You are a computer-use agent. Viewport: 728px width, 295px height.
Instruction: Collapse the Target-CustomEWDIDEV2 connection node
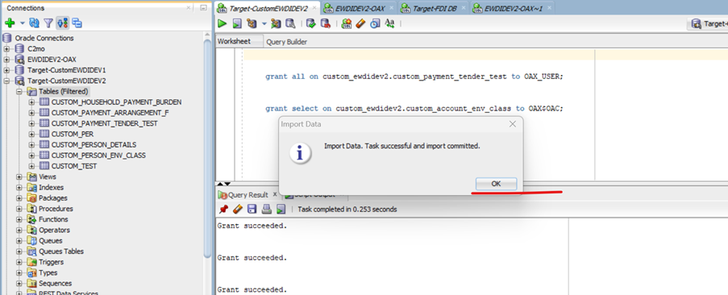6,81
